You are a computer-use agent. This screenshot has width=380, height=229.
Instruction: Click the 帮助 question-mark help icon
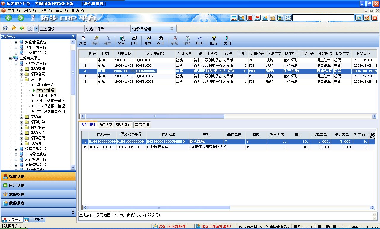(213, 39)
